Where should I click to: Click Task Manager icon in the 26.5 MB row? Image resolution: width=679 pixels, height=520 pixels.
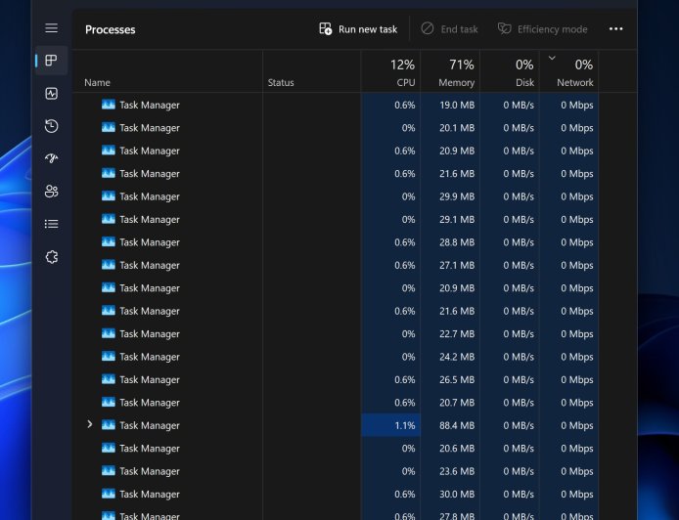pos(109,379)
